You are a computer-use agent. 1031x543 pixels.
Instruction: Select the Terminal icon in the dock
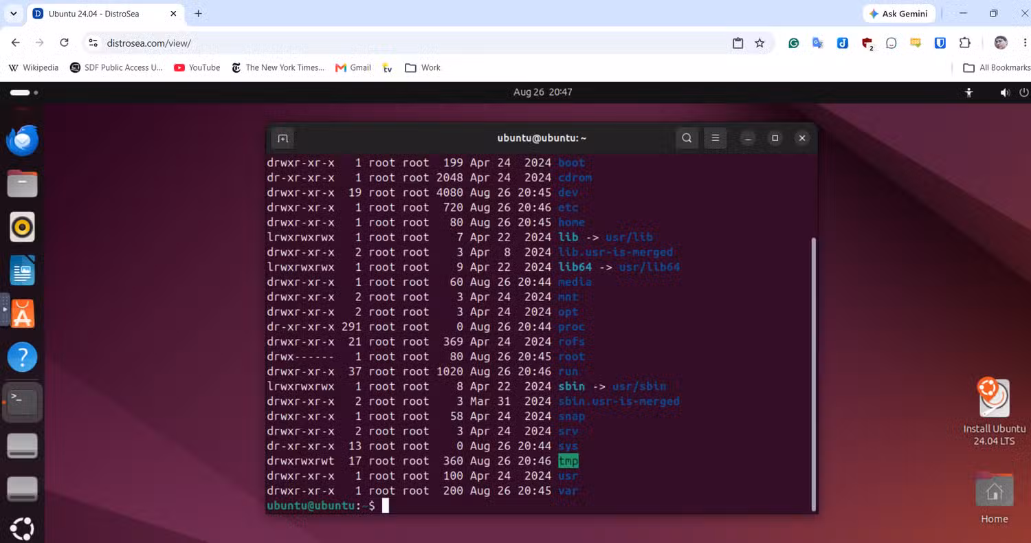coord(22,401)
